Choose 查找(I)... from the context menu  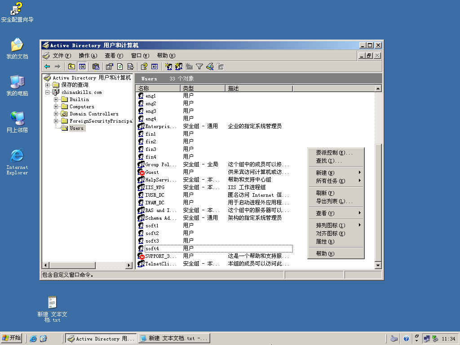click(336, 161)
